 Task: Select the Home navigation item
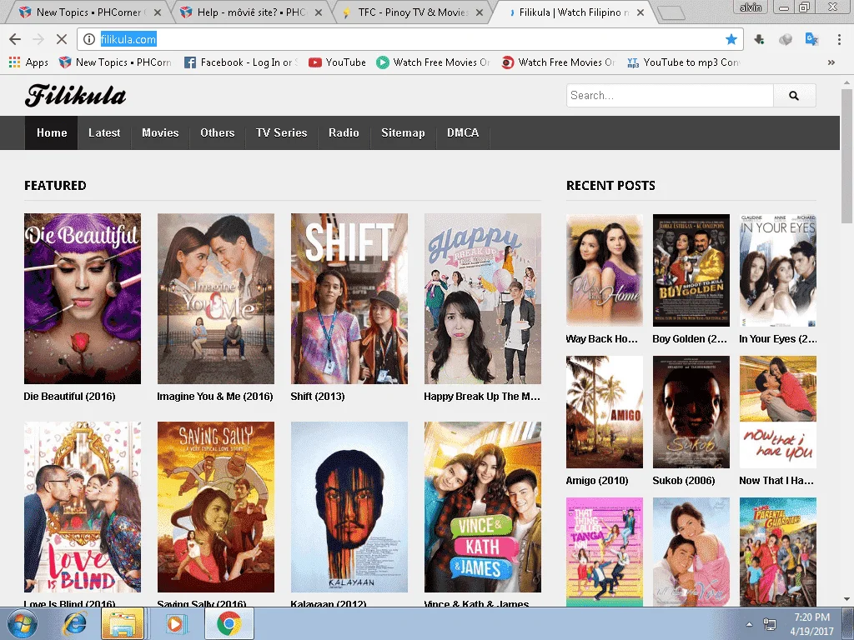click(52, 132)
